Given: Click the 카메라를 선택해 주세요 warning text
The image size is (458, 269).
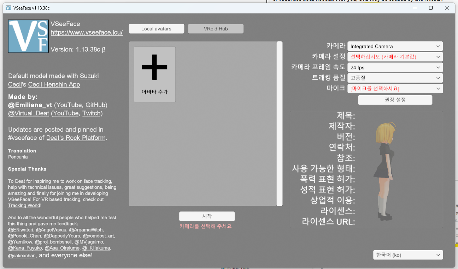Looking at the screenshot, I should 206,226.
